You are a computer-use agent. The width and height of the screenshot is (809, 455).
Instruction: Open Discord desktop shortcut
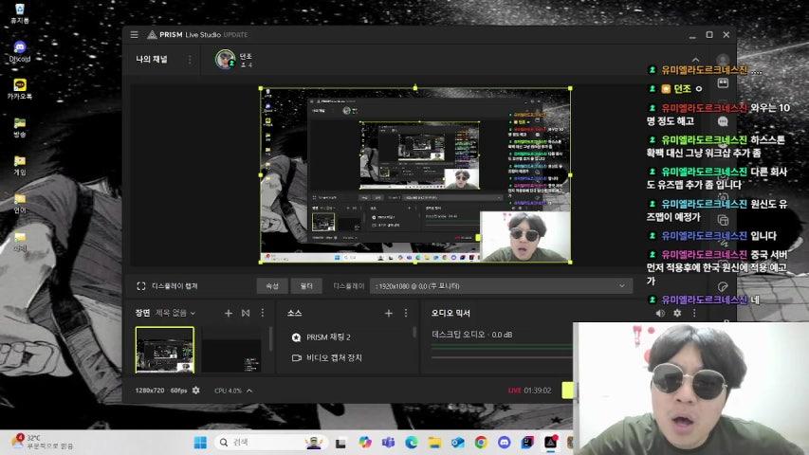point(20,51)
